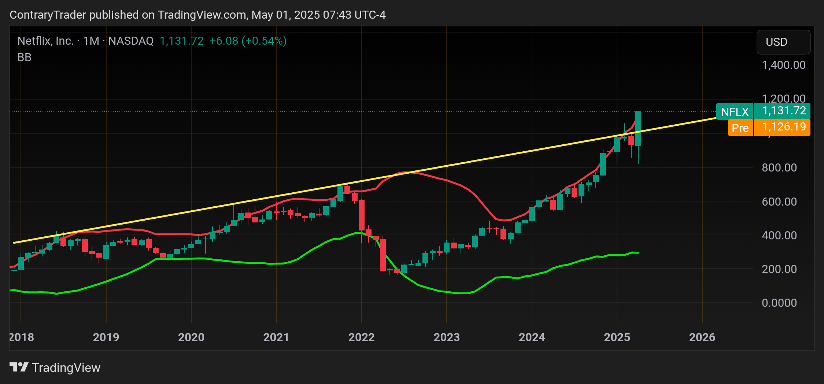
Task: Click the 2019 time axis label
Action: tap(106, 337)
